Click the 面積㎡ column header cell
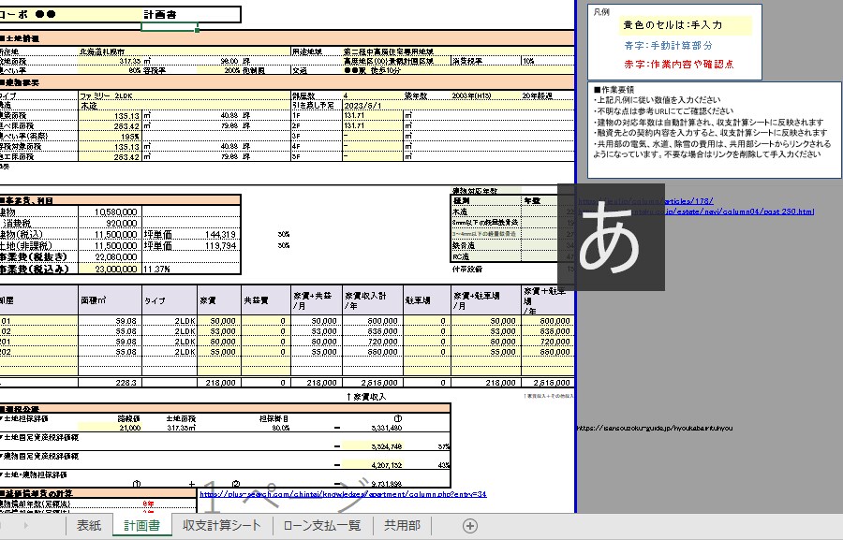The image size is (843, 540). (111, 300)
